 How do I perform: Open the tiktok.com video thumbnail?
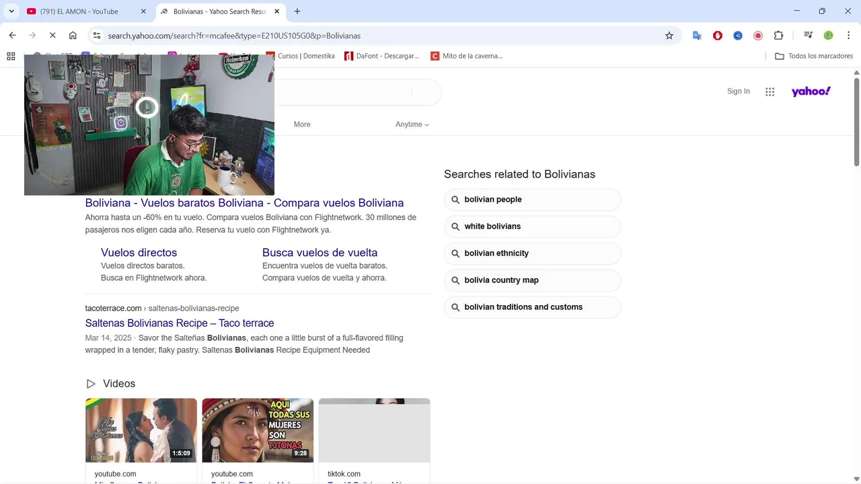coord(374,430)
